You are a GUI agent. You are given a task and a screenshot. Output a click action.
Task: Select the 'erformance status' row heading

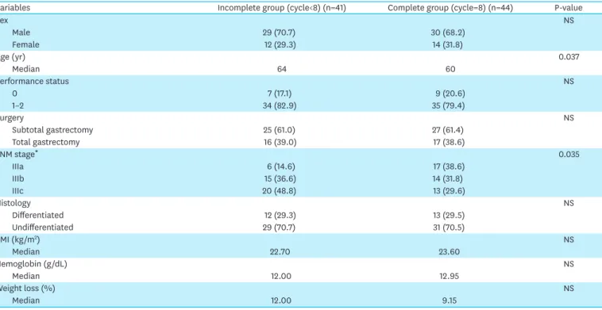pyautogui.click(x=35, y=81)
